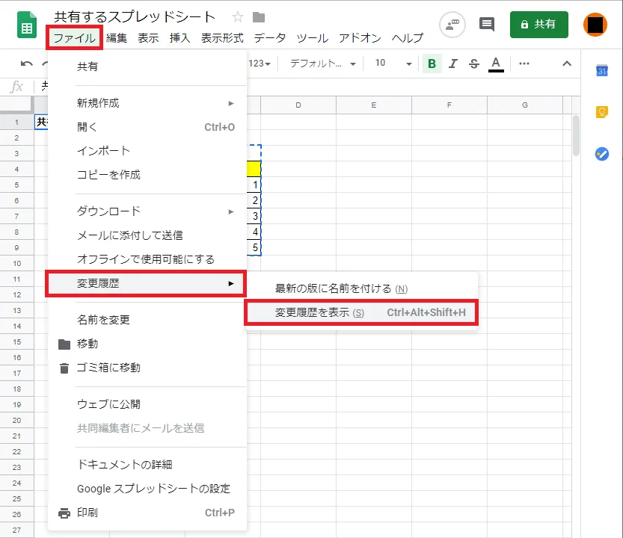Select column G header
The height and width of the screenshot is (538, 623).
525,105
